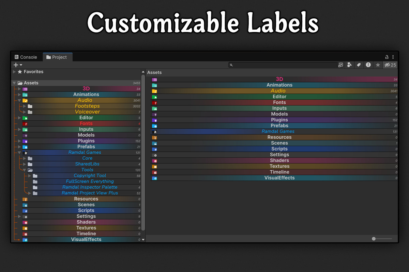The height and width of the screenshot is (272, 409).
Task: Click the Search by Label tag icon
Action: point(359,65)
